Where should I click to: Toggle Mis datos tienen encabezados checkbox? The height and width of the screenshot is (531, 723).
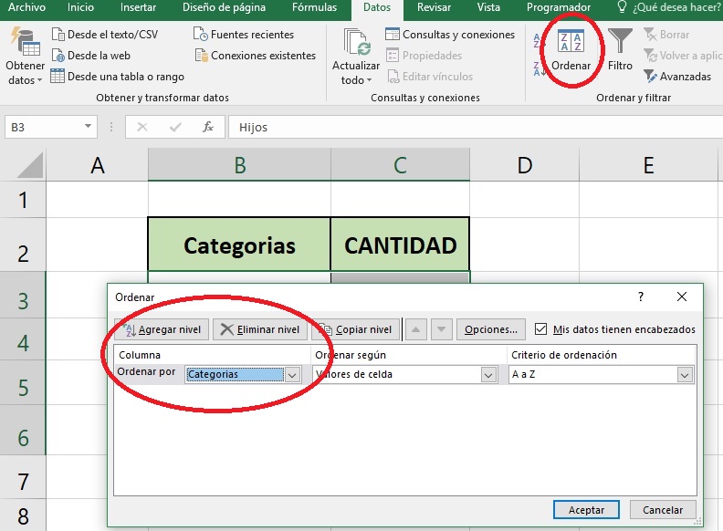[x=541, y=329]
